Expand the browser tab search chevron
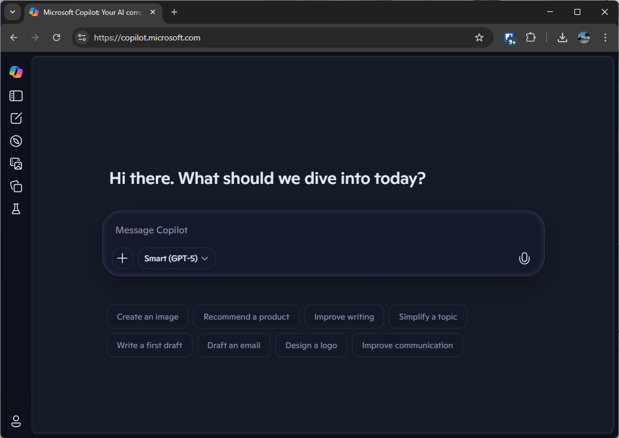This screenshot has height=438, width=619. 12,12
